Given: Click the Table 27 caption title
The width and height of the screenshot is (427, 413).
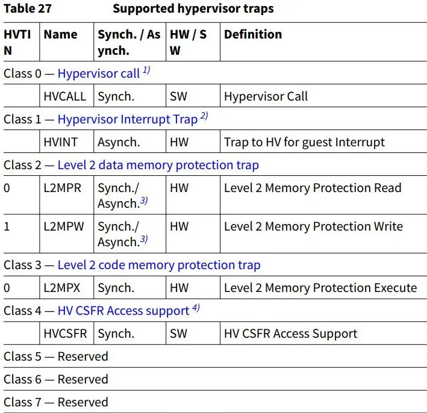Looking at the screenshot, I should (193, 8).
